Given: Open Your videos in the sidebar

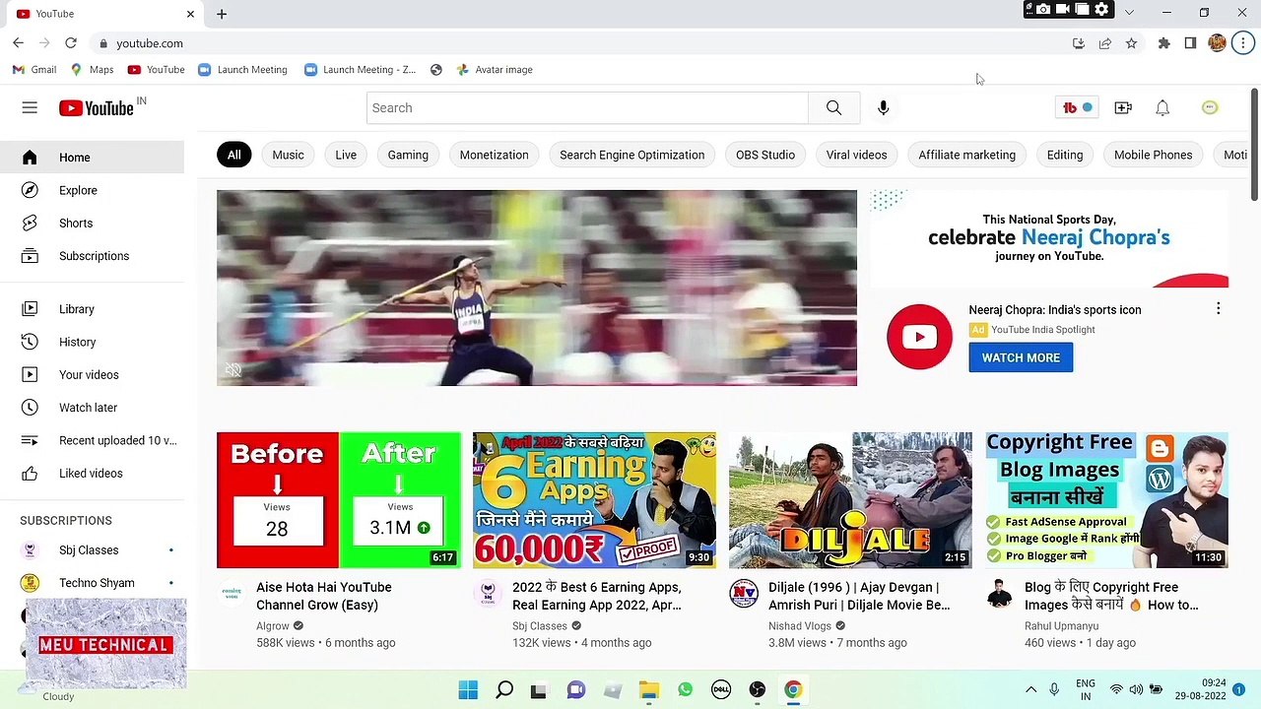Looking at the screenshot, I should tap(92, 374).
